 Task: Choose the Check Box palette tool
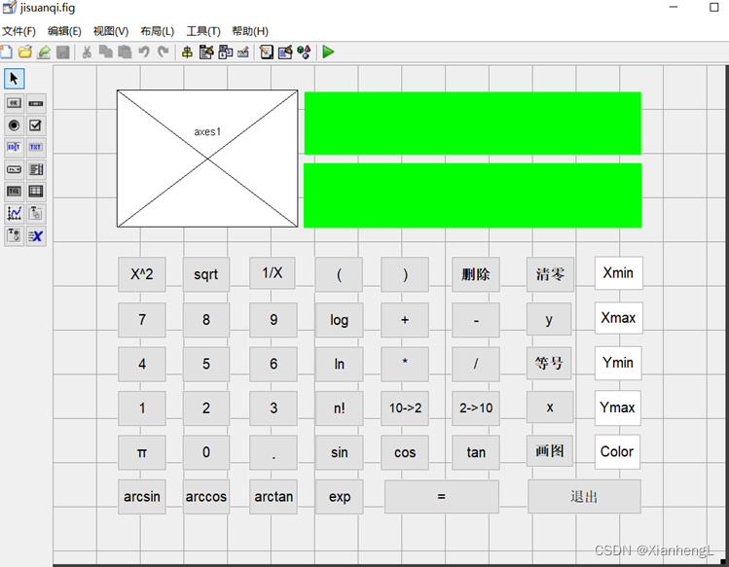pyautogui.click(x=36, y=125)
